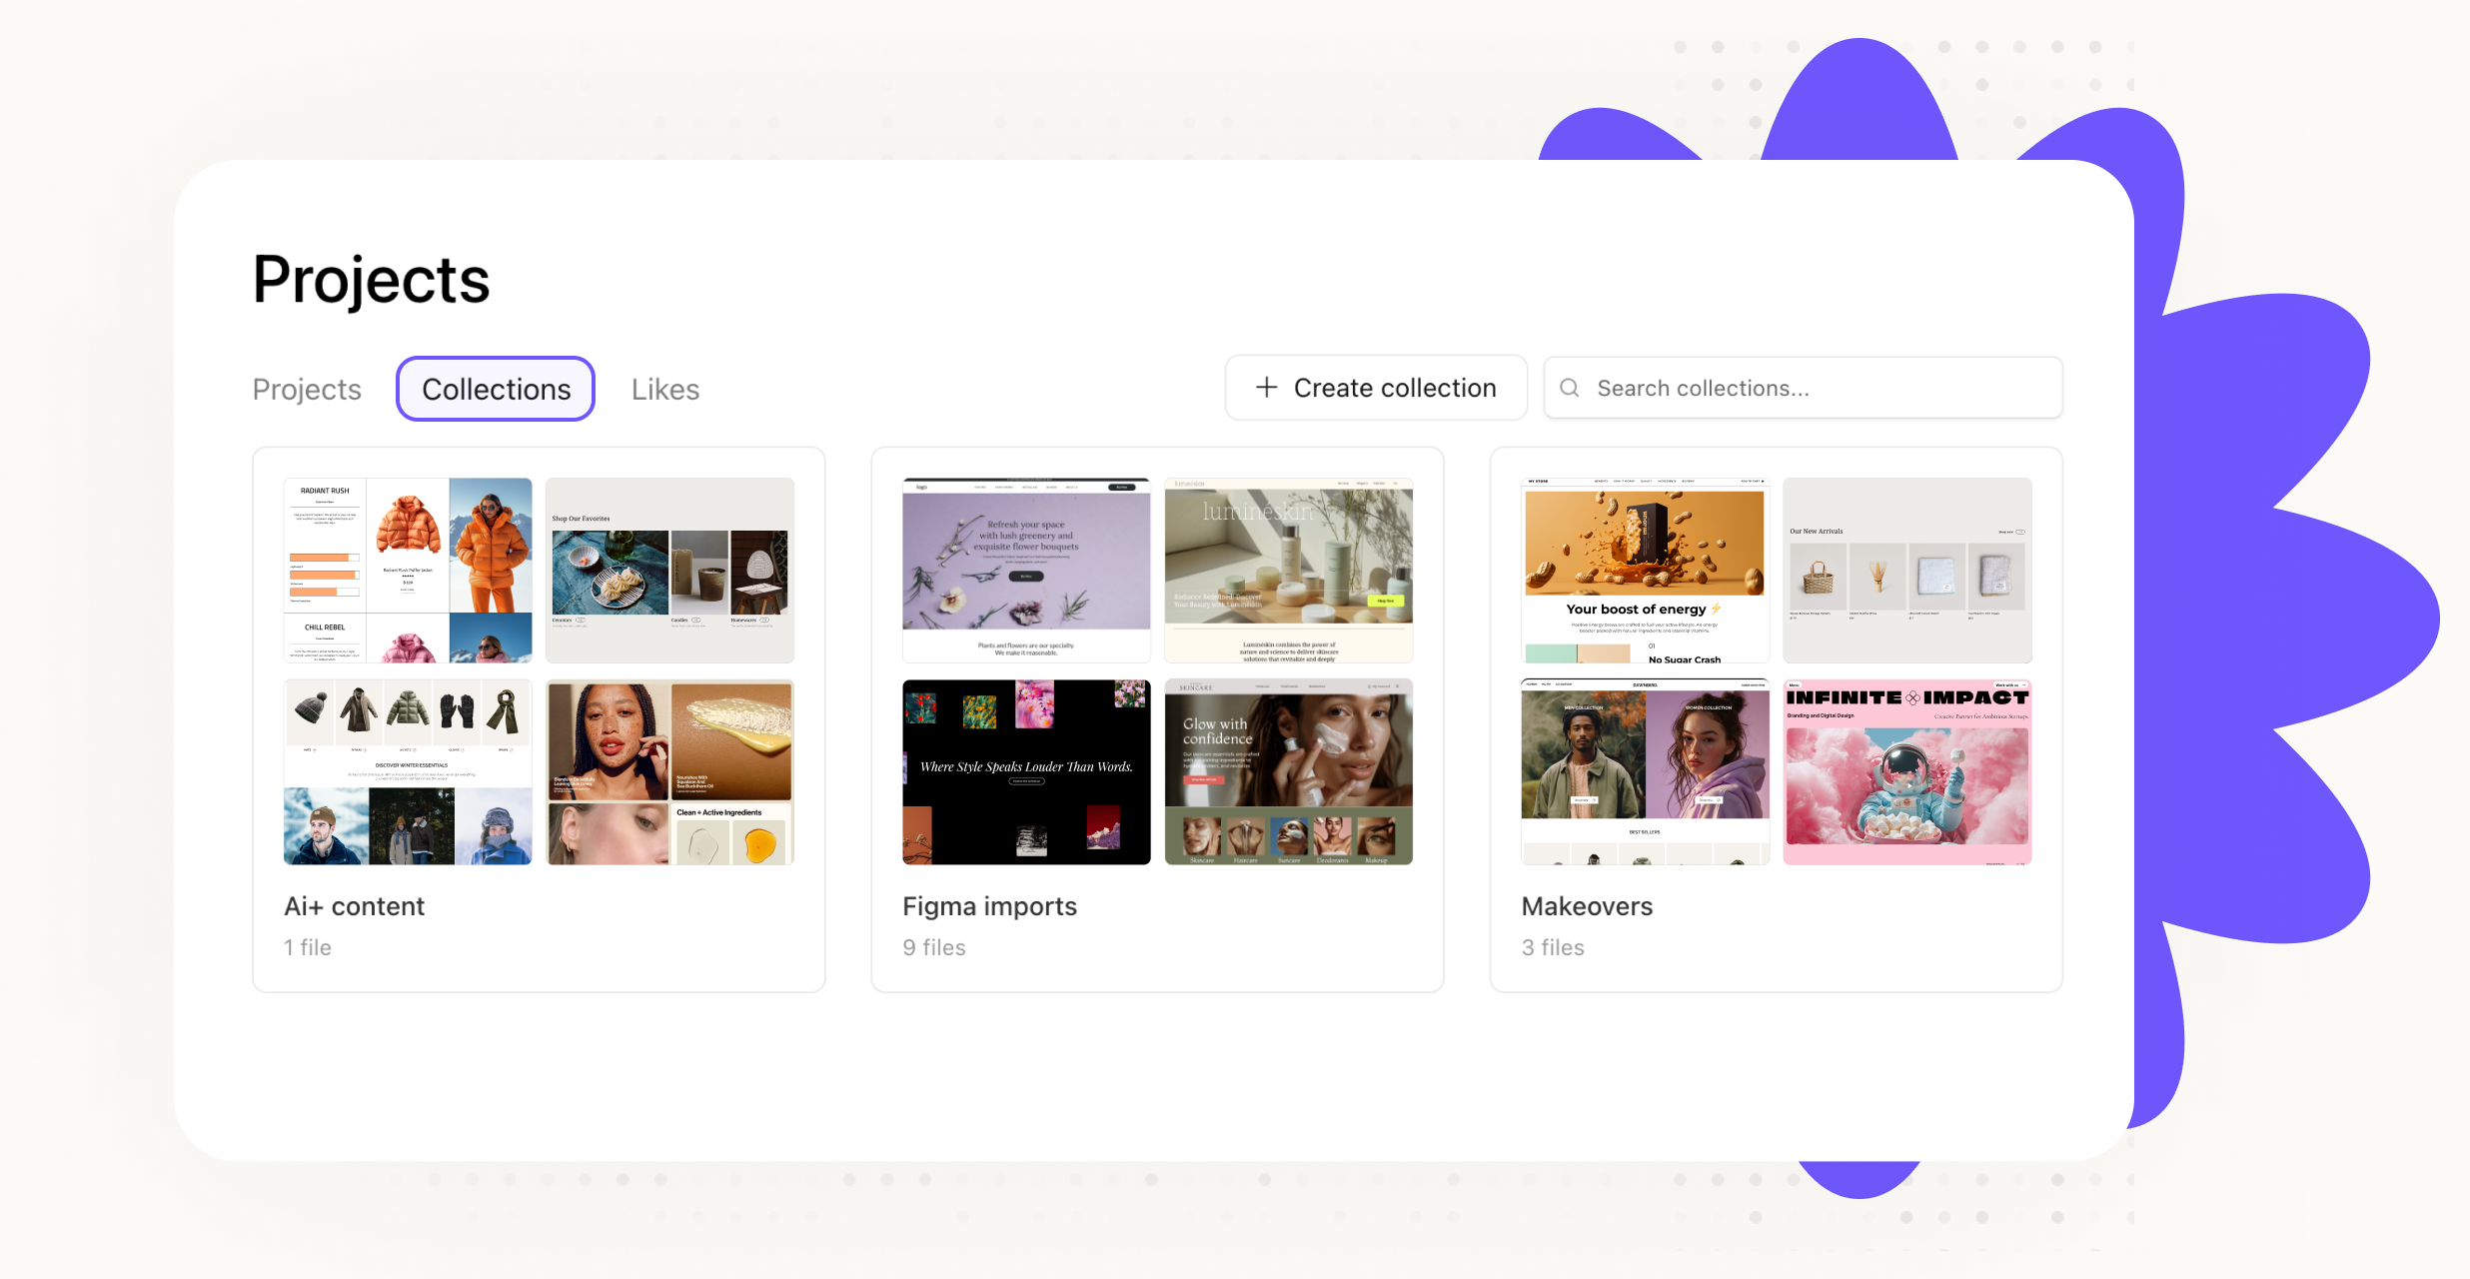Open the Figma imports collection title

click(989, 906)
